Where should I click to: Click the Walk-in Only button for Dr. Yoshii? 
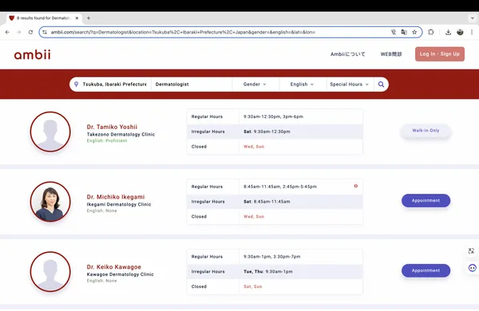click(x=426, y=131)
